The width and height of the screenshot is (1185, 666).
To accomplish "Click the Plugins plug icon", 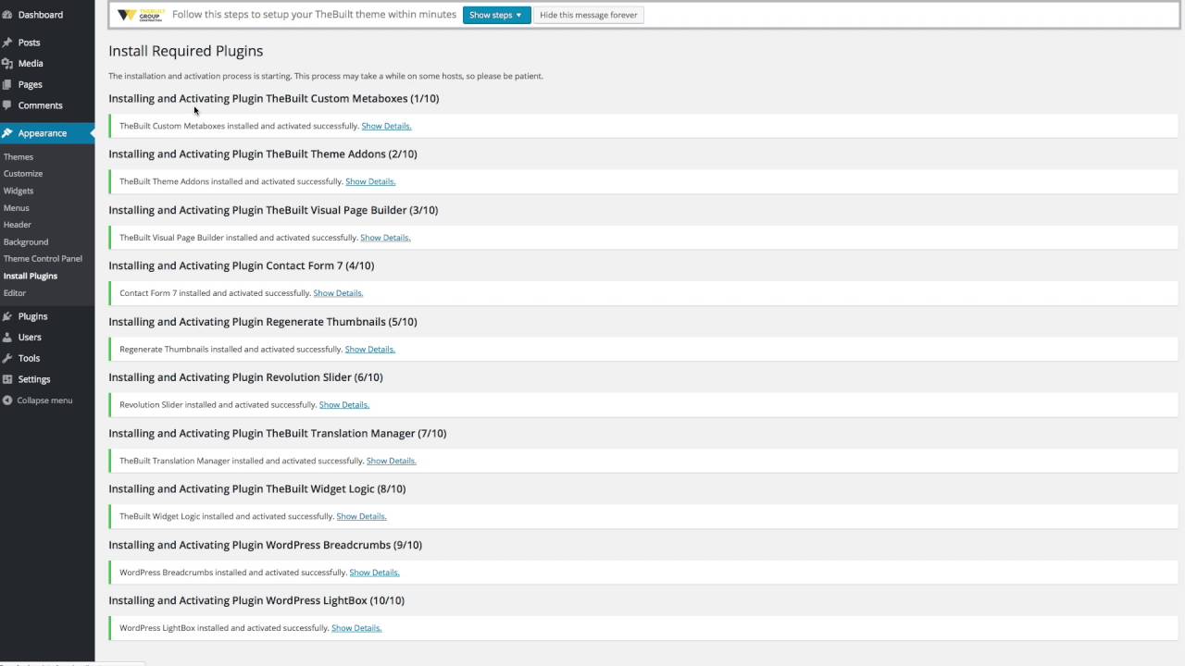I will (7, 316).
